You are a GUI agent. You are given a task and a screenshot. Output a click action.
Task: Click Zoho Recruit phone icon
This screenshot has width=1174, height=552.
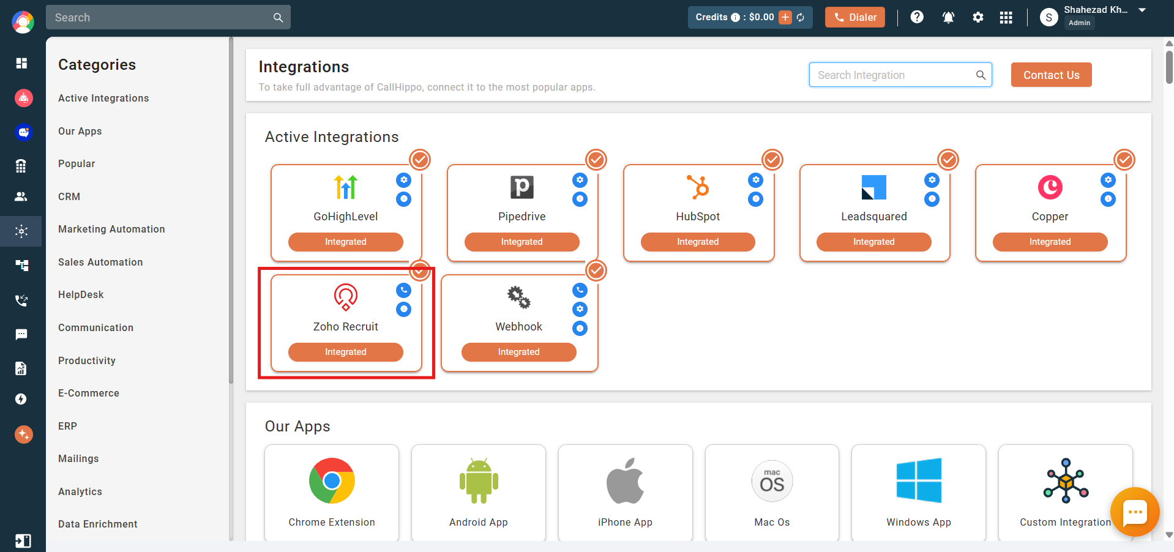point(403,290)
